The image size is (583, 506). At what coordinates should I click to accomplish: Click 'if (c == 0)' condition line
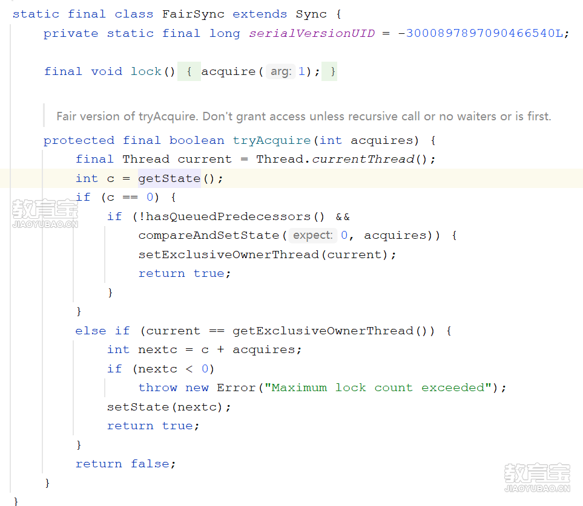(x=125, y=197)
